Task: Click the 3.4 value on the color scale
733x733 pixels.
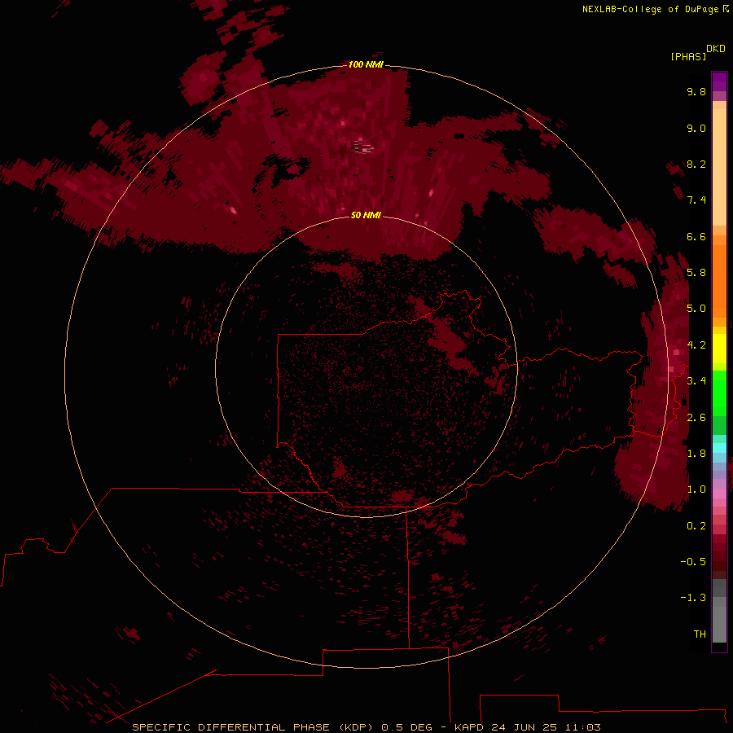Action: click(696, 381)
